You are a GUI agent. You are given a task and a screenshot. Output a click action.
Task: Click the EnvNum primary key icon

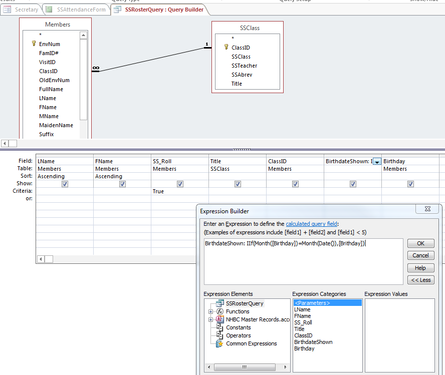[34, 44]
